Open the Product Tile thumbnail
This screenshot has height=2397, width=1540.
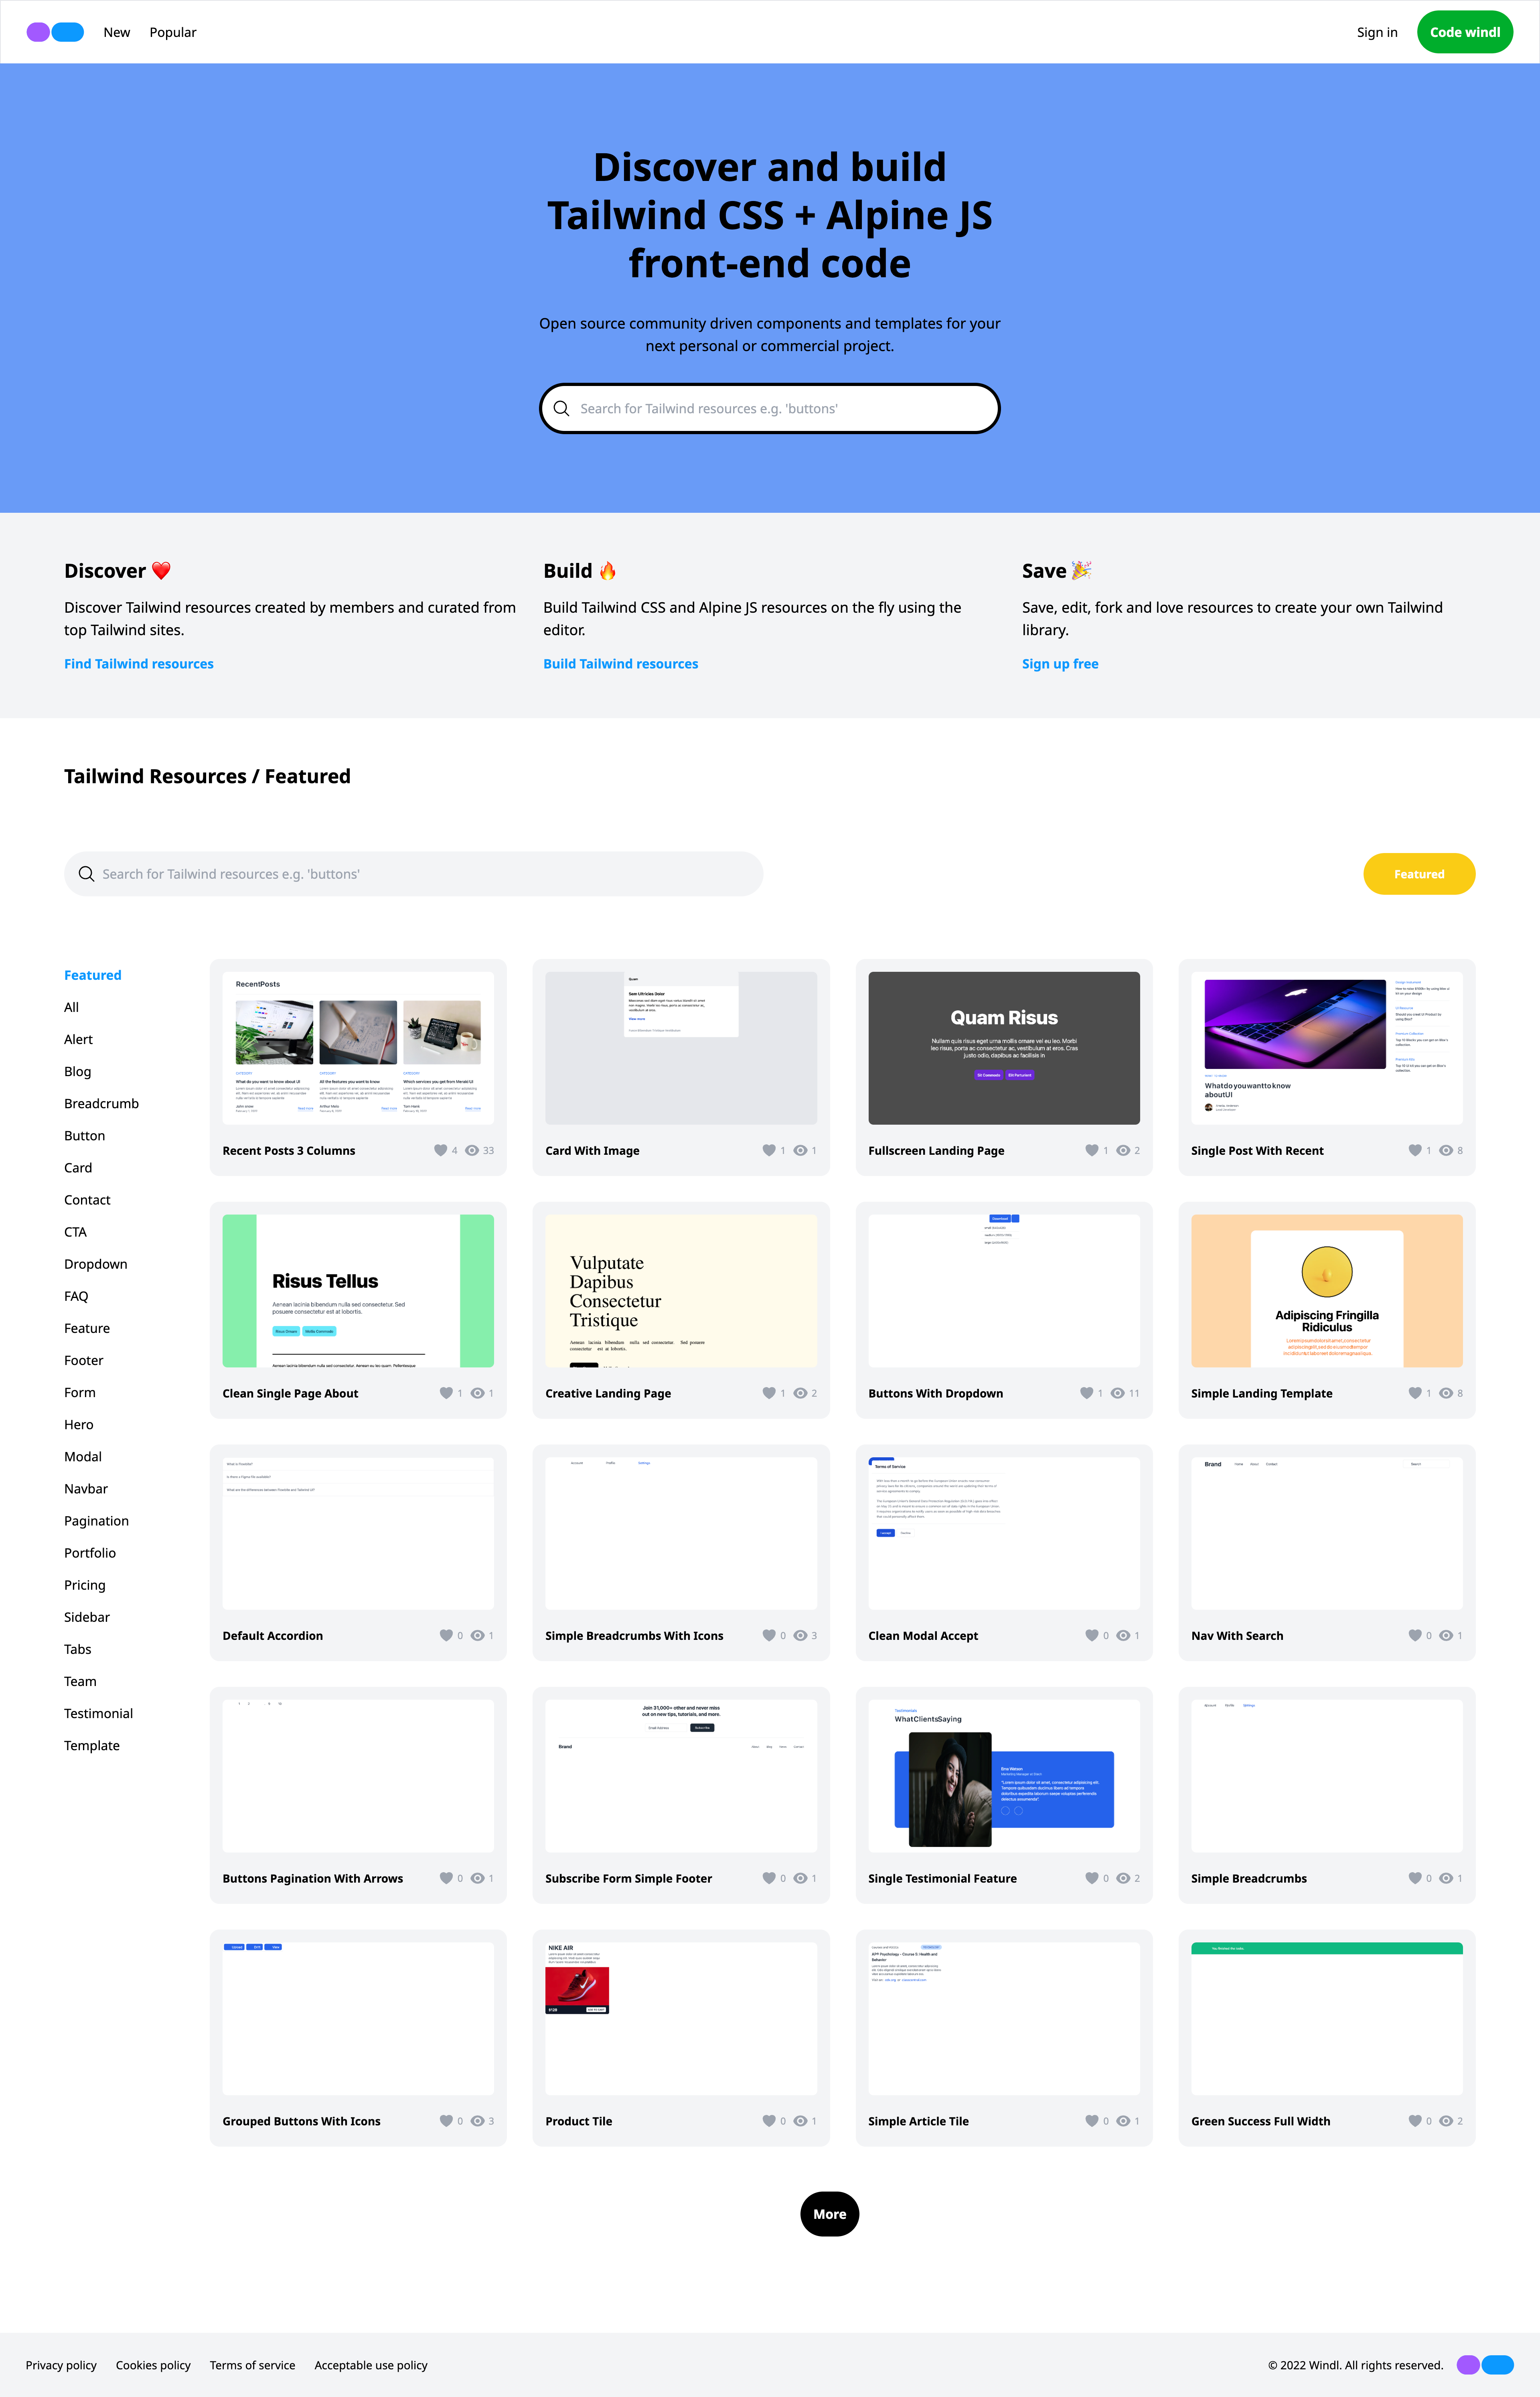[681, 2019]
